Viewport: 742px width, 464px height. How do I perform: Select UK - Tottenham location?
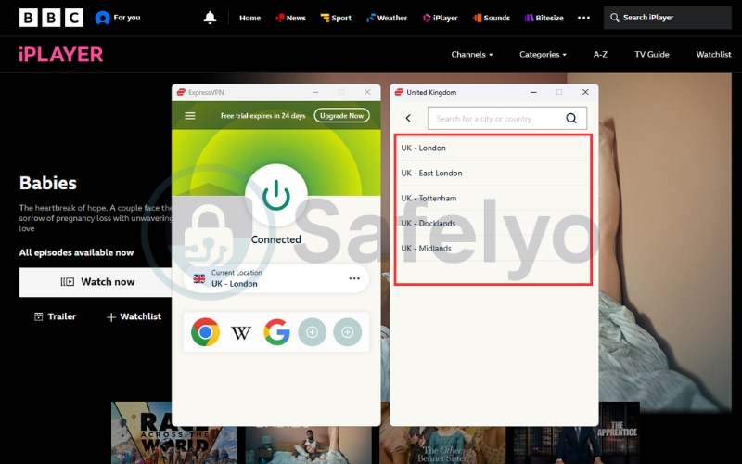[x=493, y=198]
